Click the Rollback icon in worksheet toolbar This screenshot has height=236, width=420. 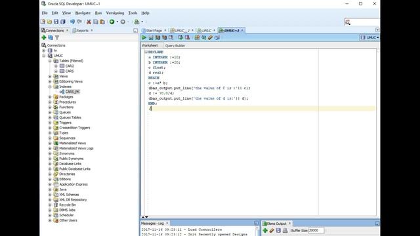187,37
